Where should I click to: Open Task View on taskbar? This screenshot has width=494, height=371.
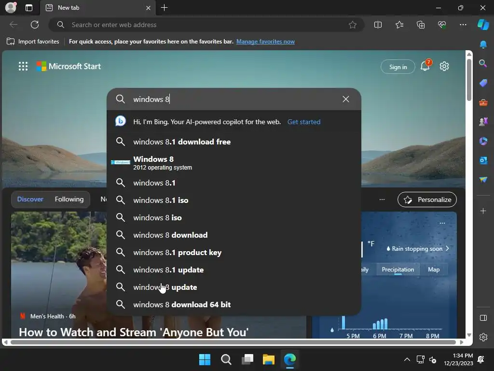pos(247,359)
